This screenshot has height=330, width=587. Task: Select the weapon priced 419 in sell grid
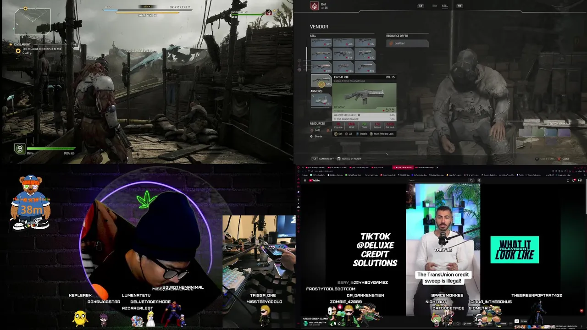click(343, 42)
